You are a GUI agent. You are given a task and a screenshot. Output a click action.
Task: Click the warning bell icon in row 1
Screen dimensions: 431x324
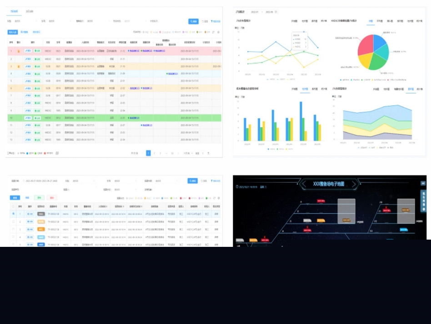(x=19, y=51)
